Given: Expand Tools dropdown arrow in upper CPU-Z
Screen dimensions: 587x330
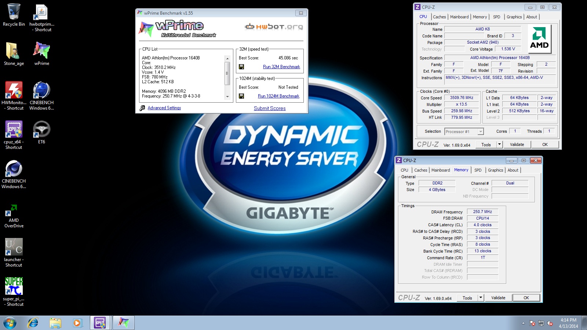Looking at the screenshot, I should [x=499, y=144].
